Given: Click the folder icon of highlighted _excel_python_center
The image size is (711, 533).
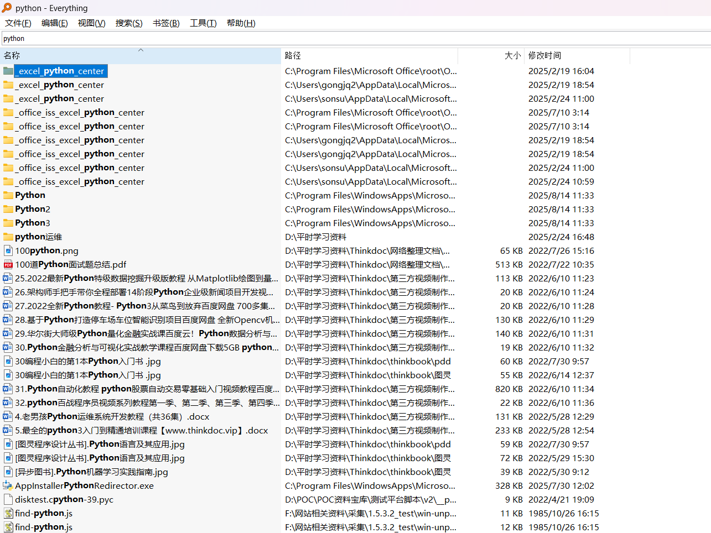Looking at the screenshot, I should pyautogui.click(x=8, y=71).
